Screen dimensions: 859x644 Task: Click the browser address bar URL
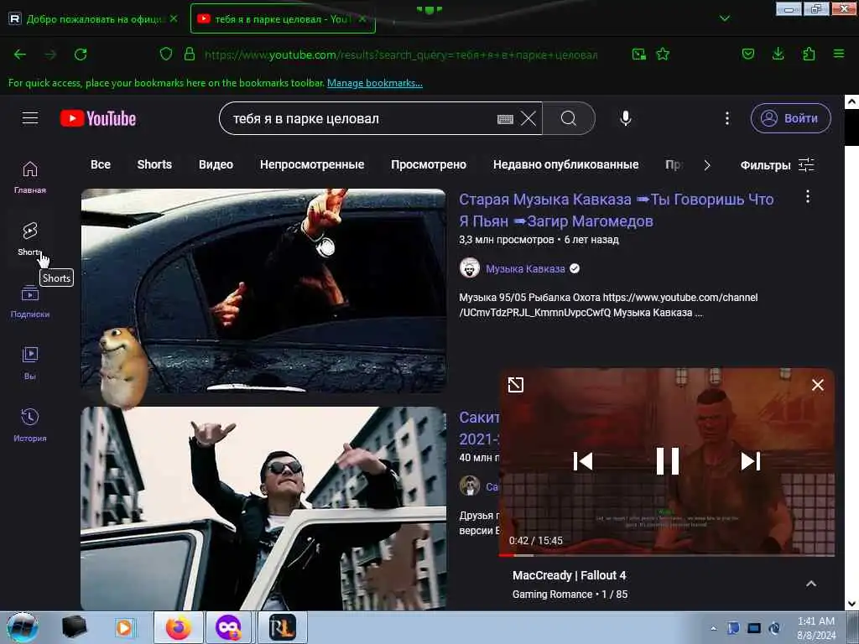[x=400, y=55]
